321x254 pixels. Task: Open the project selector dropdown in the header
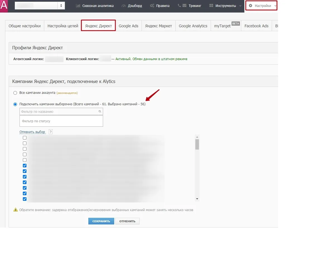(40, 6)
